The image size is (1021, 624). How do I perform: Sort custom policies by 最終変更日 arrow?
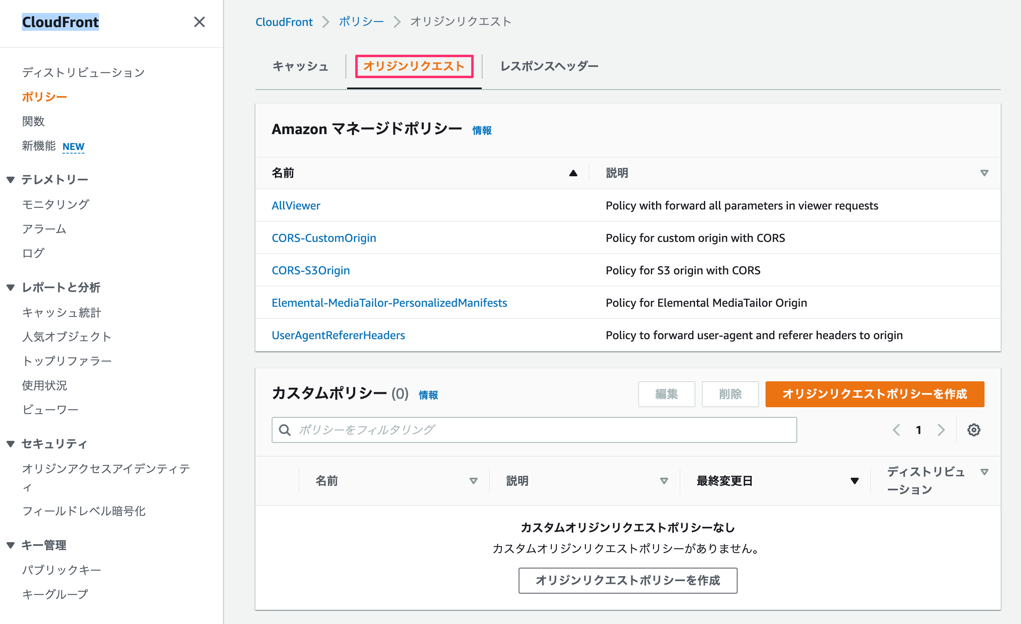click(x=854, y=481)
